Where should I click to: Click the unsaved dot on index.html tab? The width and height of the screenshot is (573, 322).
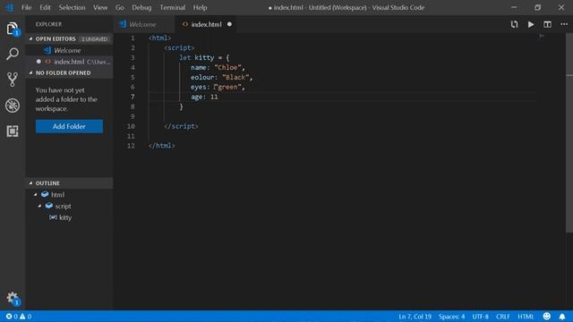(229, 24)
